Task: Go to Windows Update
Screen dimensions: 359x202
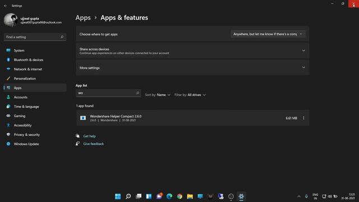Action: pos(35,144)
